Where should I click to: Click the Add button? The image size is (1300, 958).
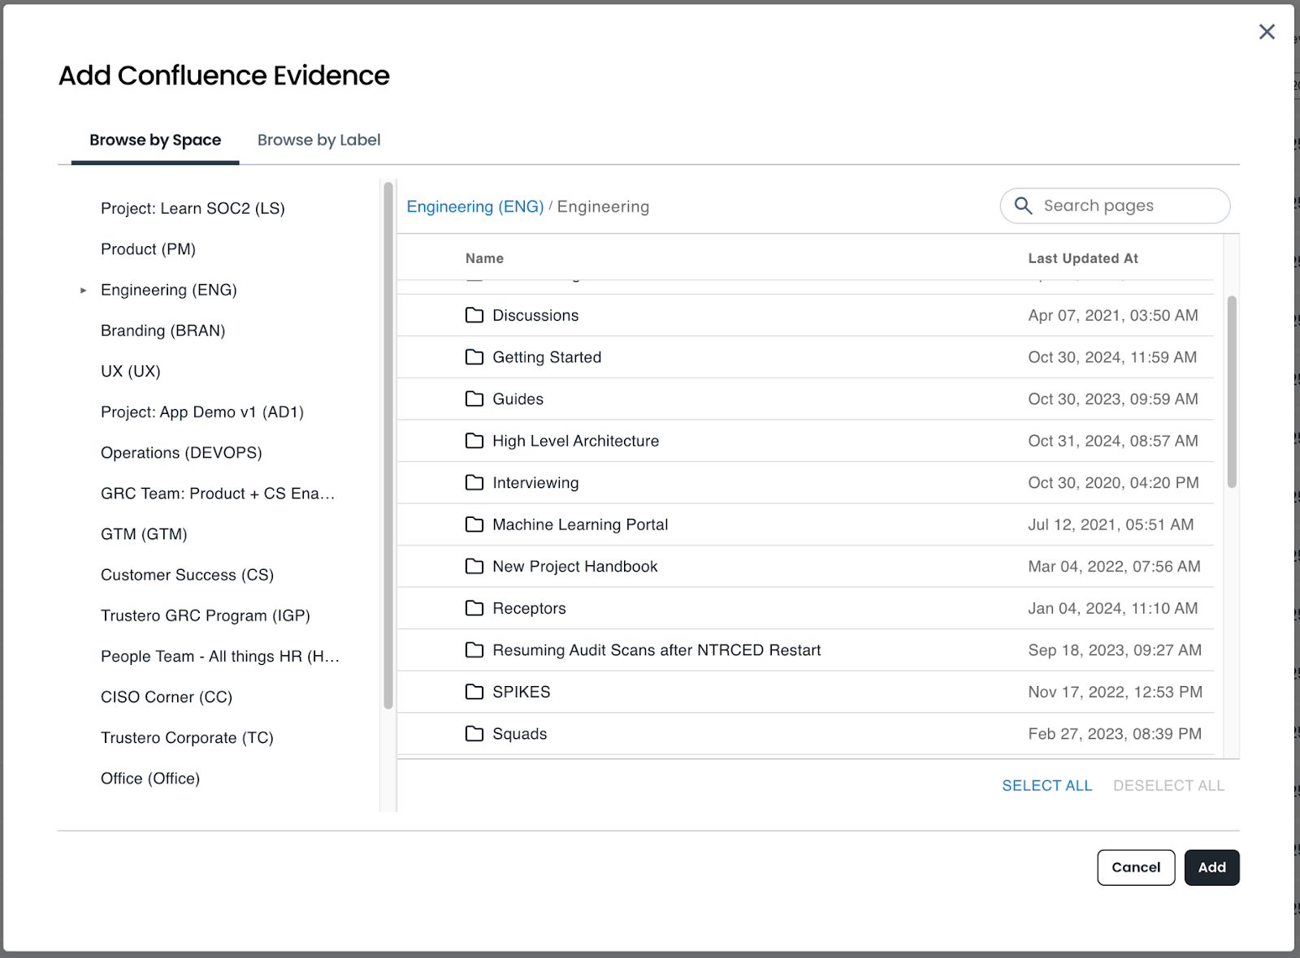1211,867
